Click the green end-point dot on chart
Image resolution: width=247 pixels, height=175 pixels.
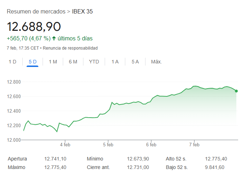(x=236, y=91)
